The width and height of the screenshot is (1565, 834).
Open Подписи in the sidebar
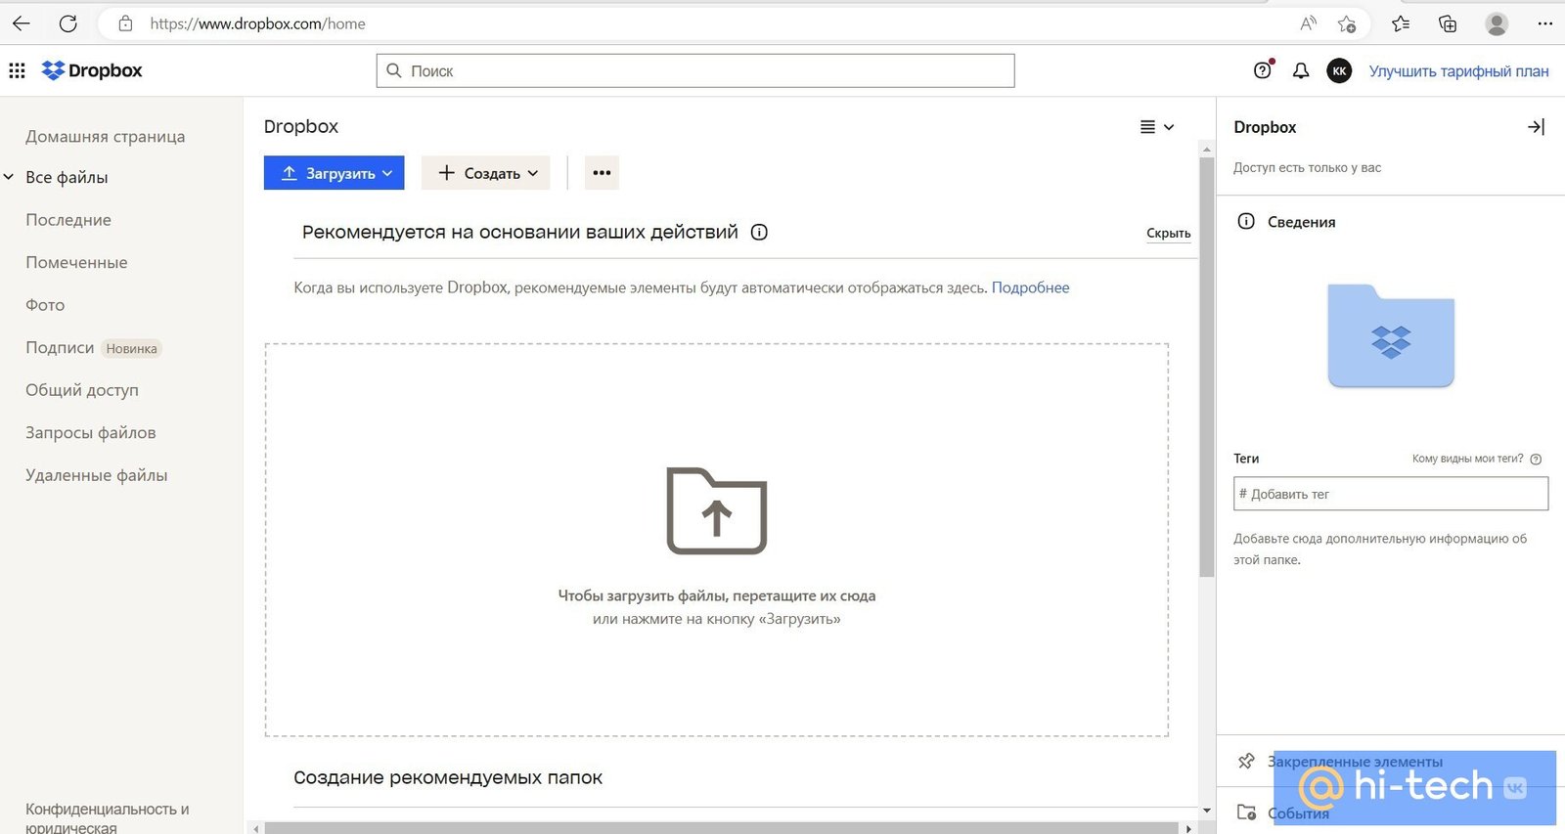(60, 347)
